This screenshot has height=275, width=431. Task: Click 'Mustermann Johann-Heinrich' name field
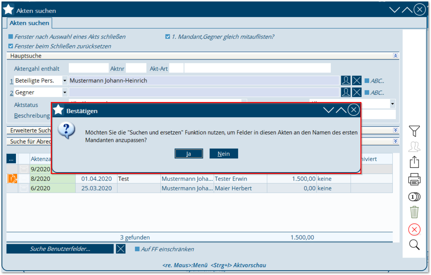pyautogui.click(x=204, y=81)
